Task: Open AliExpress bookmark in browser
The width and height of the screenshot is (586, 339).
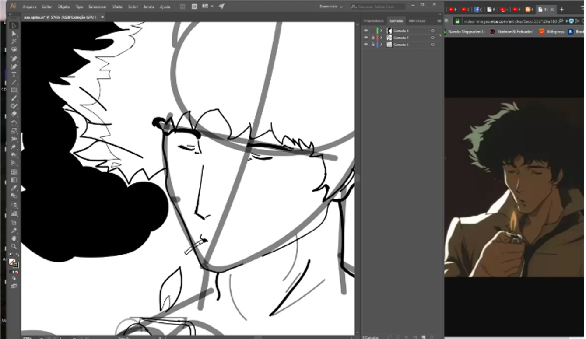Action: (x=551, y=31)
